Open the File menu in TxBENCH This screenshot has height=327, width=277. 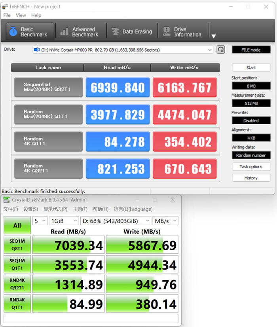pos(7,15)
